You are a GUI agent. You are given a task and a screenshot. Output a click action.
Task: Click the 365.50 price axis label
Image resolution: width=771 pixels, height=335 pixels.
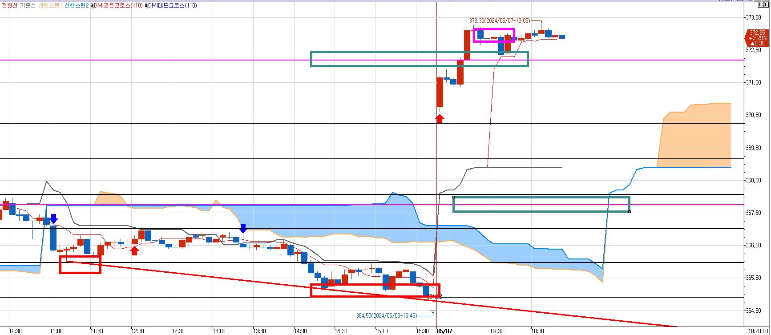tap(753, 278)
